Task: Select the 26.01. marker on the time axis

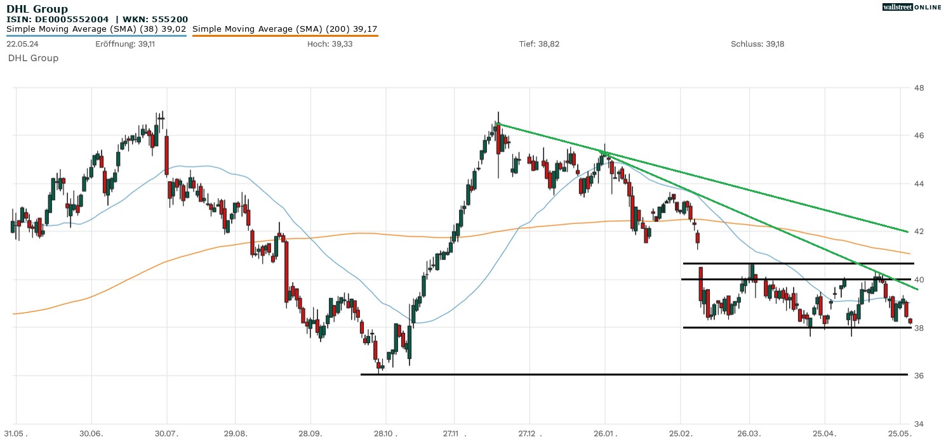Action: [604, 433]
